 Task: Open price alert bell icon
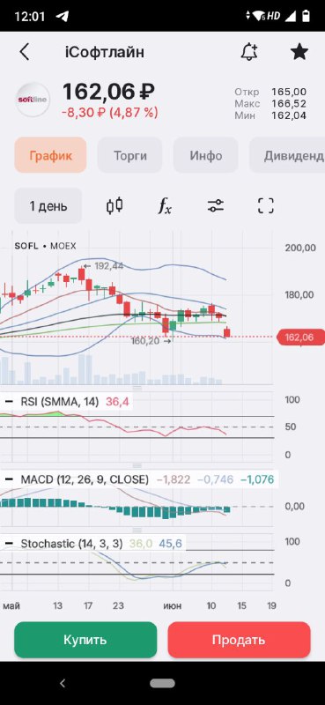[x=249, y=52]
